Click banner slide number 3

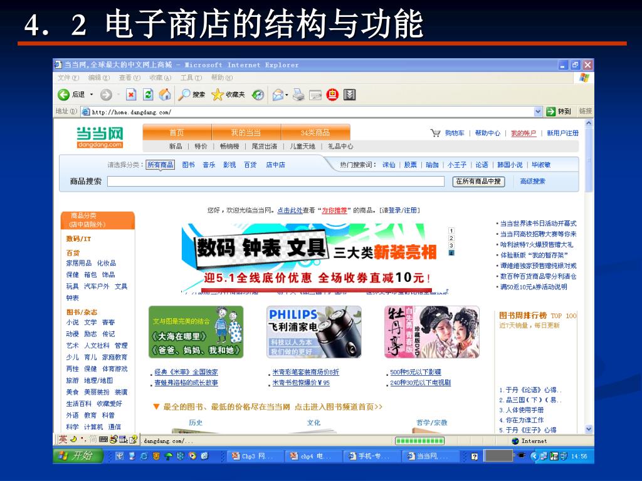click(451, 246)
